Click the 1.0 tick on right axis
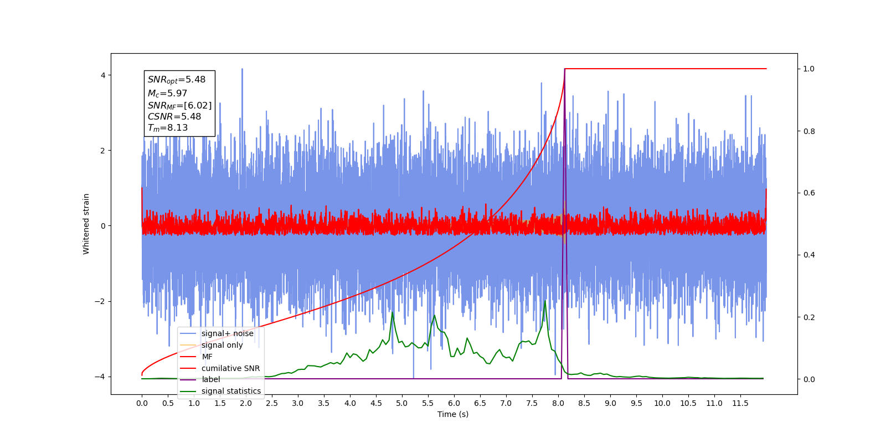This screenshot has height=443, width=886. tap(809, 69)
